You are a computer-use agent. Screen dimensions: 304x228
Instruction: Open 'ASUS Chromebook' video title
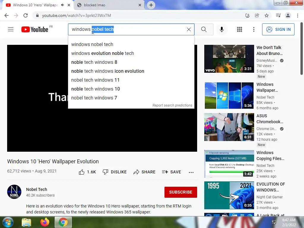coord(270,119)
